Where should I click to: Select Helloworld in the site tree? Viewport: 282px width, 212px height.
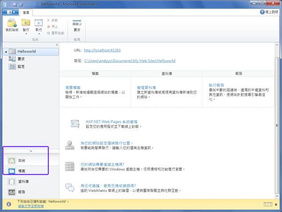tap(31, 51)
